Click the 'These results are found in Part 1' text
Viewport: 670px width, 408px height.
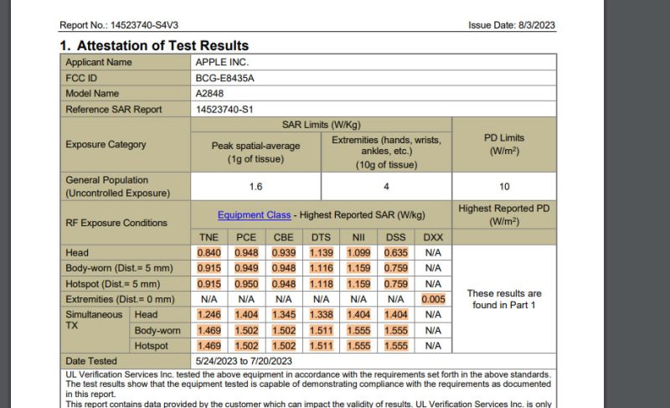[x=504, y=299]
